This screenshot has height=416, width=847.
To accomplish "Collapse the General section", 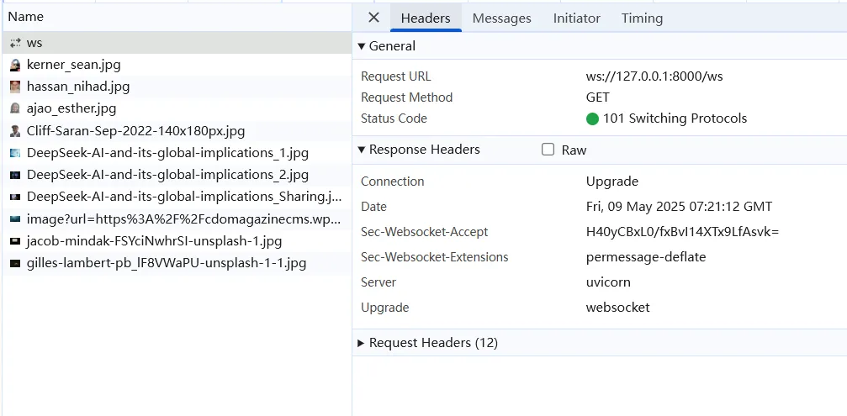I will (x=362, y=46).
